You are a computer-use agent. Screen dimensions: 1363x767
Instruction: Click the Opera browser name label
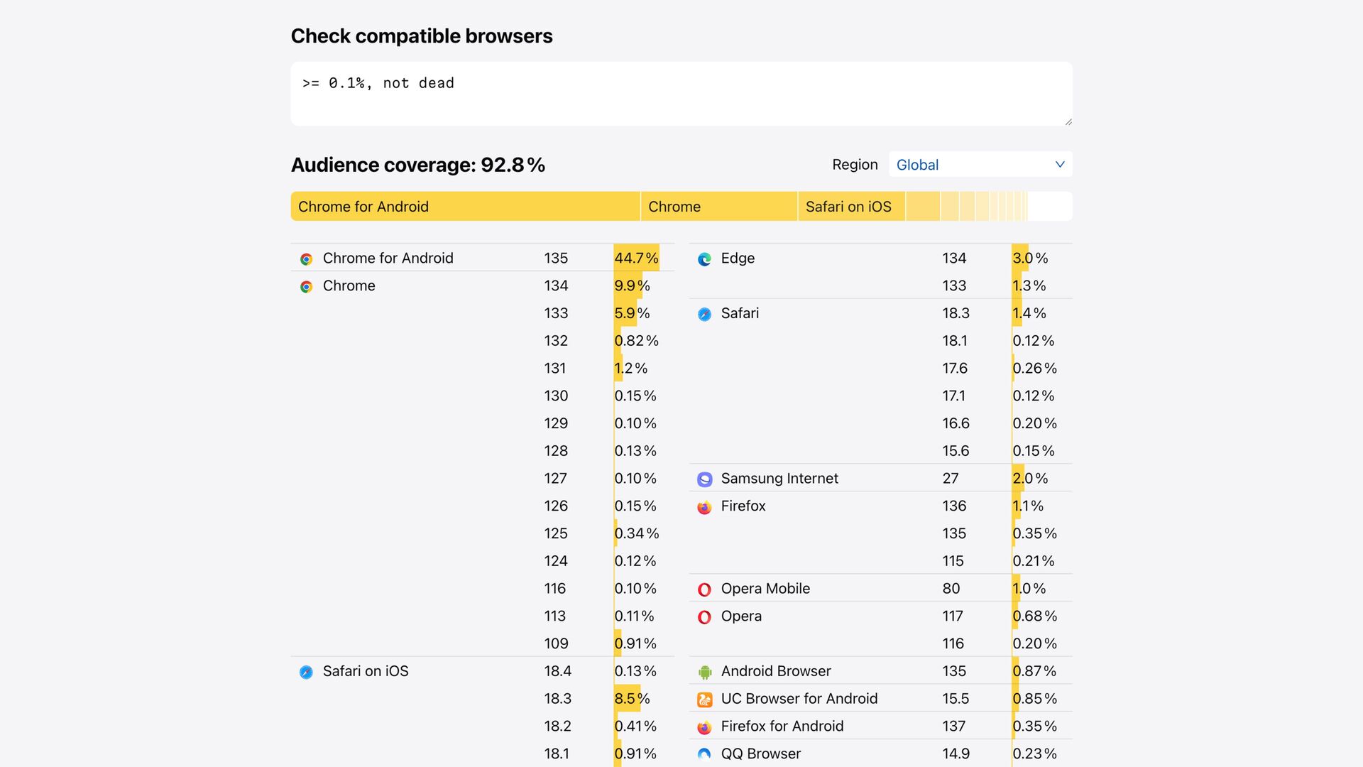point(741,616)
